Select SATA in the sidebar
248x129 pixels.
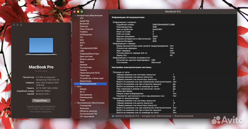coord(82,43)
